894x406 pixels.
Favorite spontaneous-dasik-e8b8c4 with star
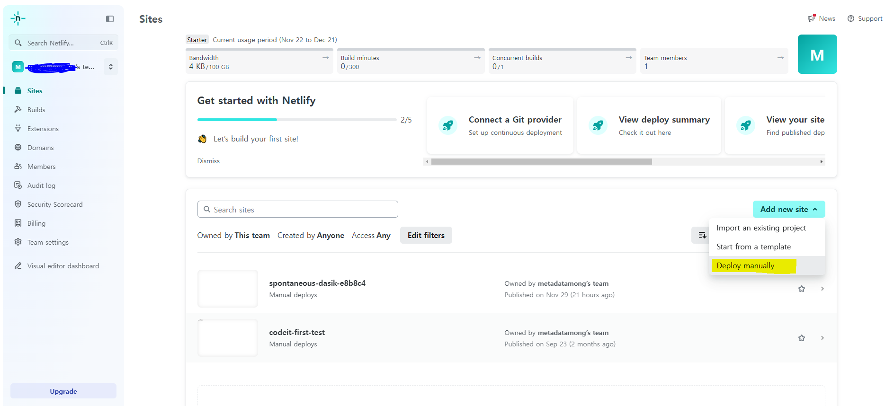(802, 289)
